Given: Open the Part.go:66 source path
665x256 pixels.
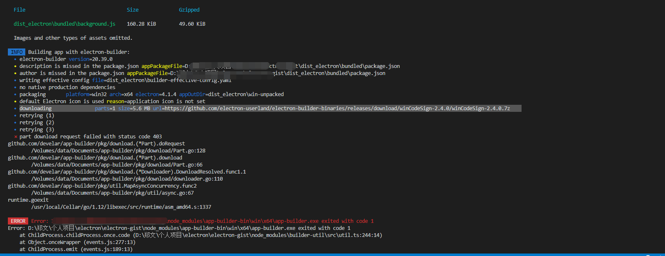Looking at the screenshot, I should coord(117,165).
